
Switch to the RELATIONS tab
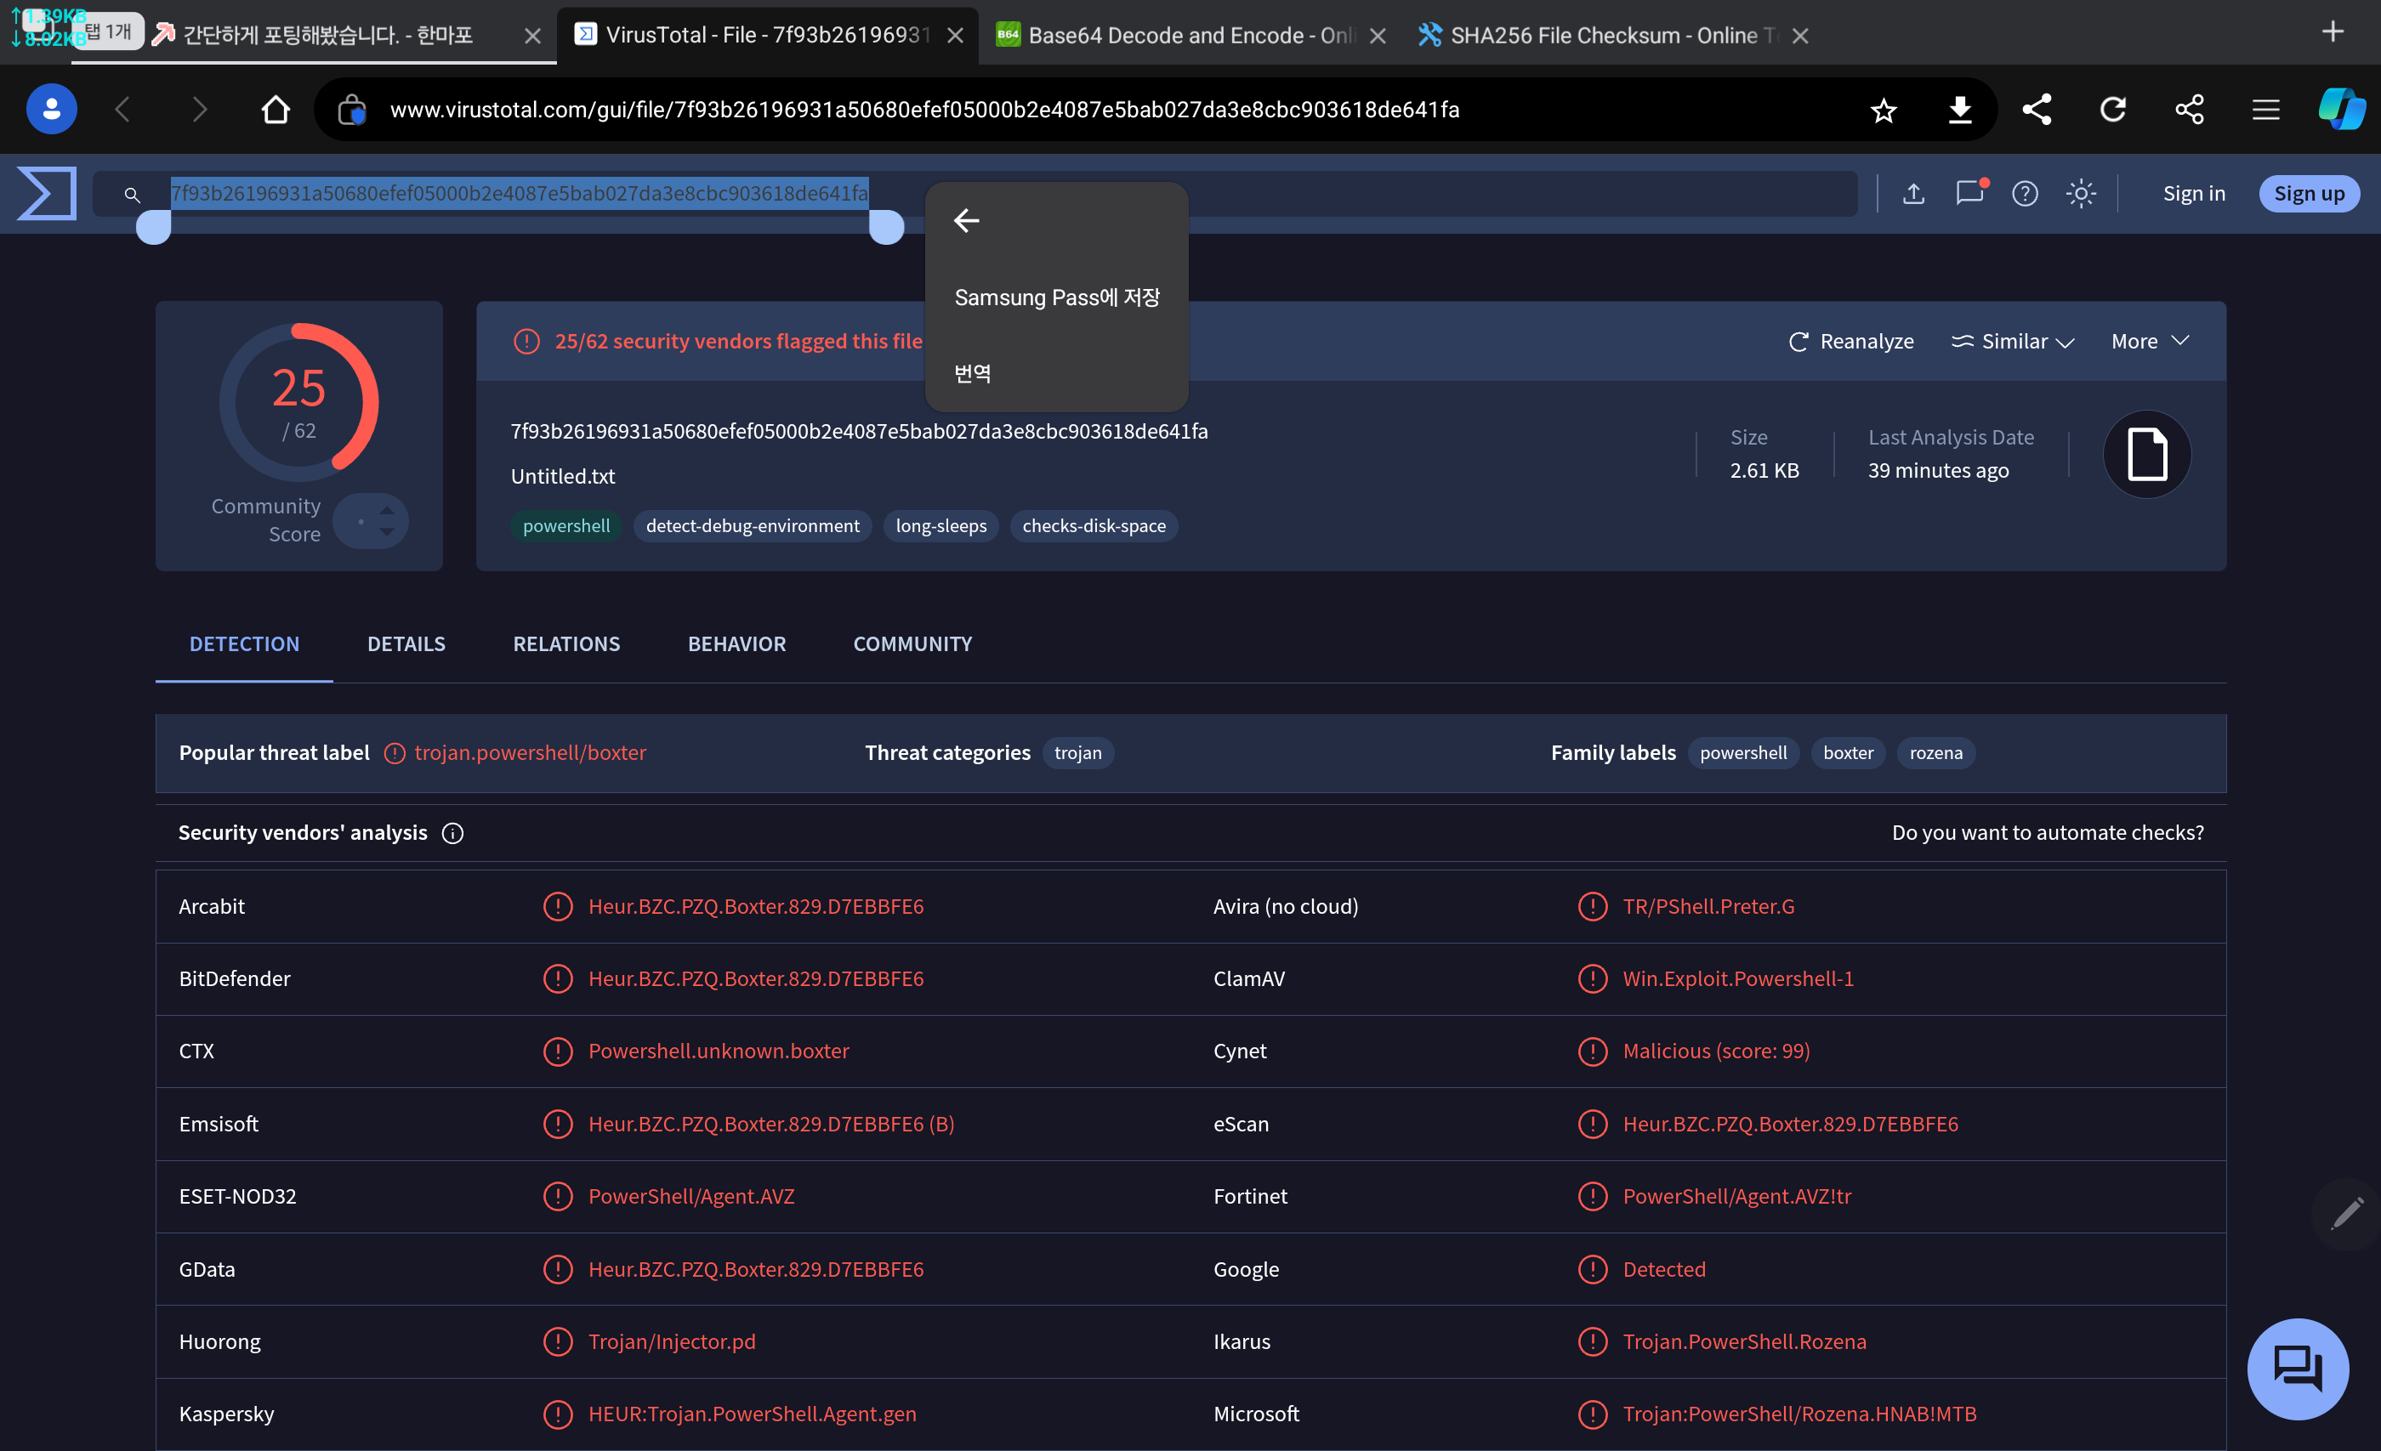[x=566, y=643]
